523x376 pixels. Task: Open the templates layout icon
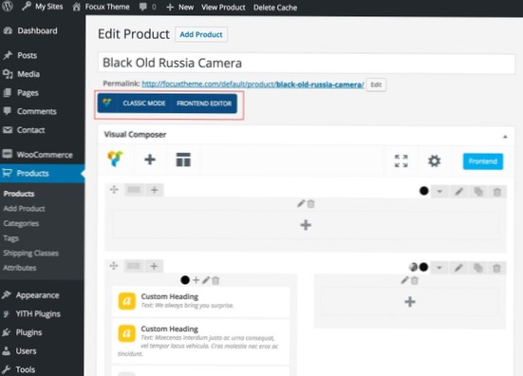tap(183, 160)
